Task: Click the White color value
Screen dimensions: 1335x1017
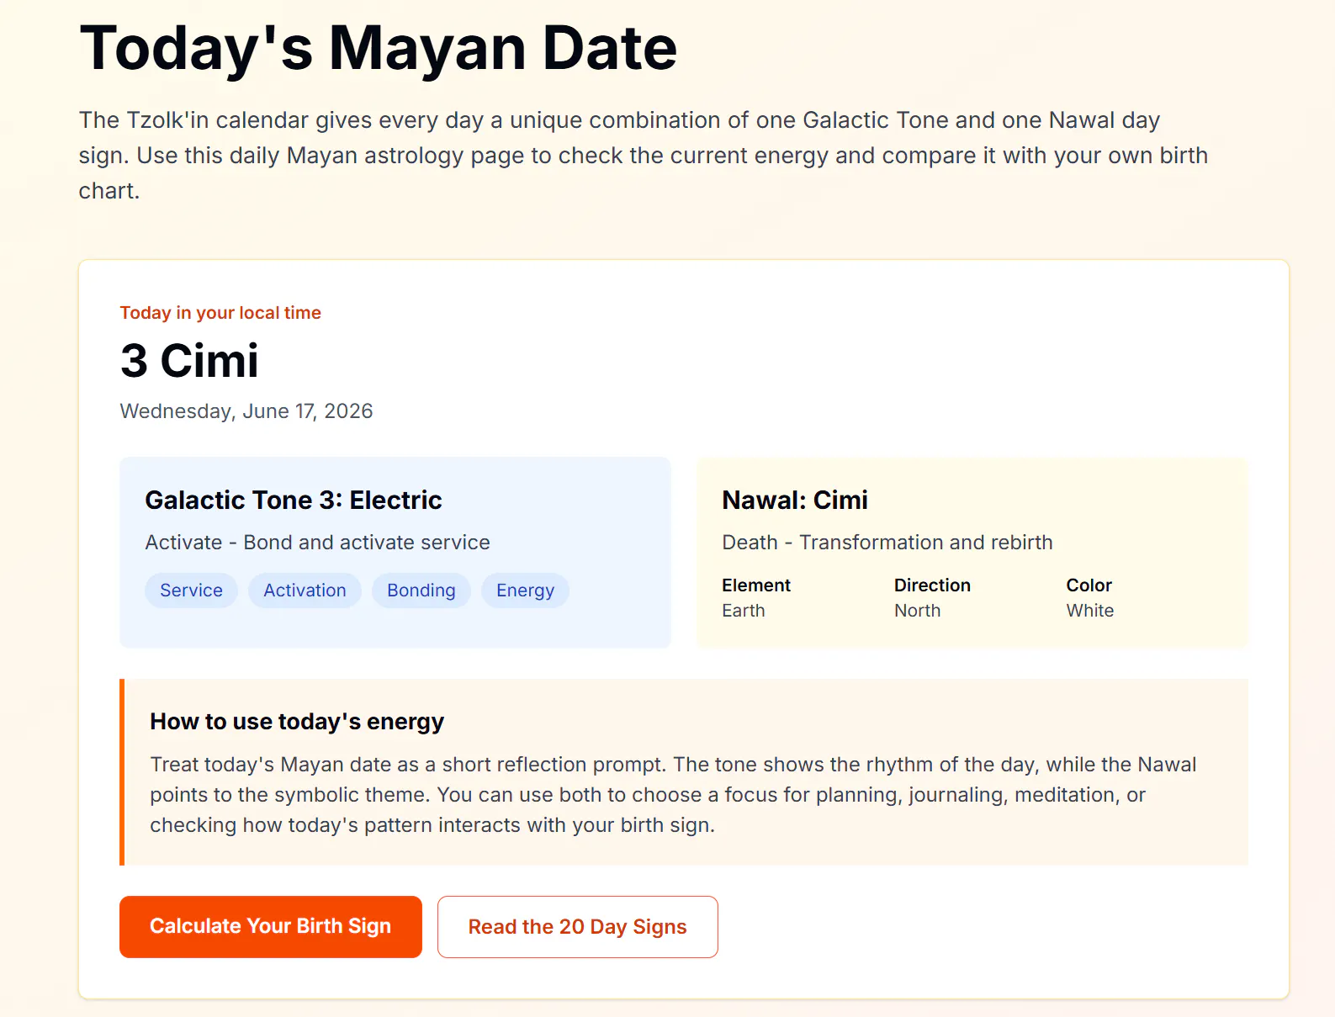Action: coord(1090,611)
